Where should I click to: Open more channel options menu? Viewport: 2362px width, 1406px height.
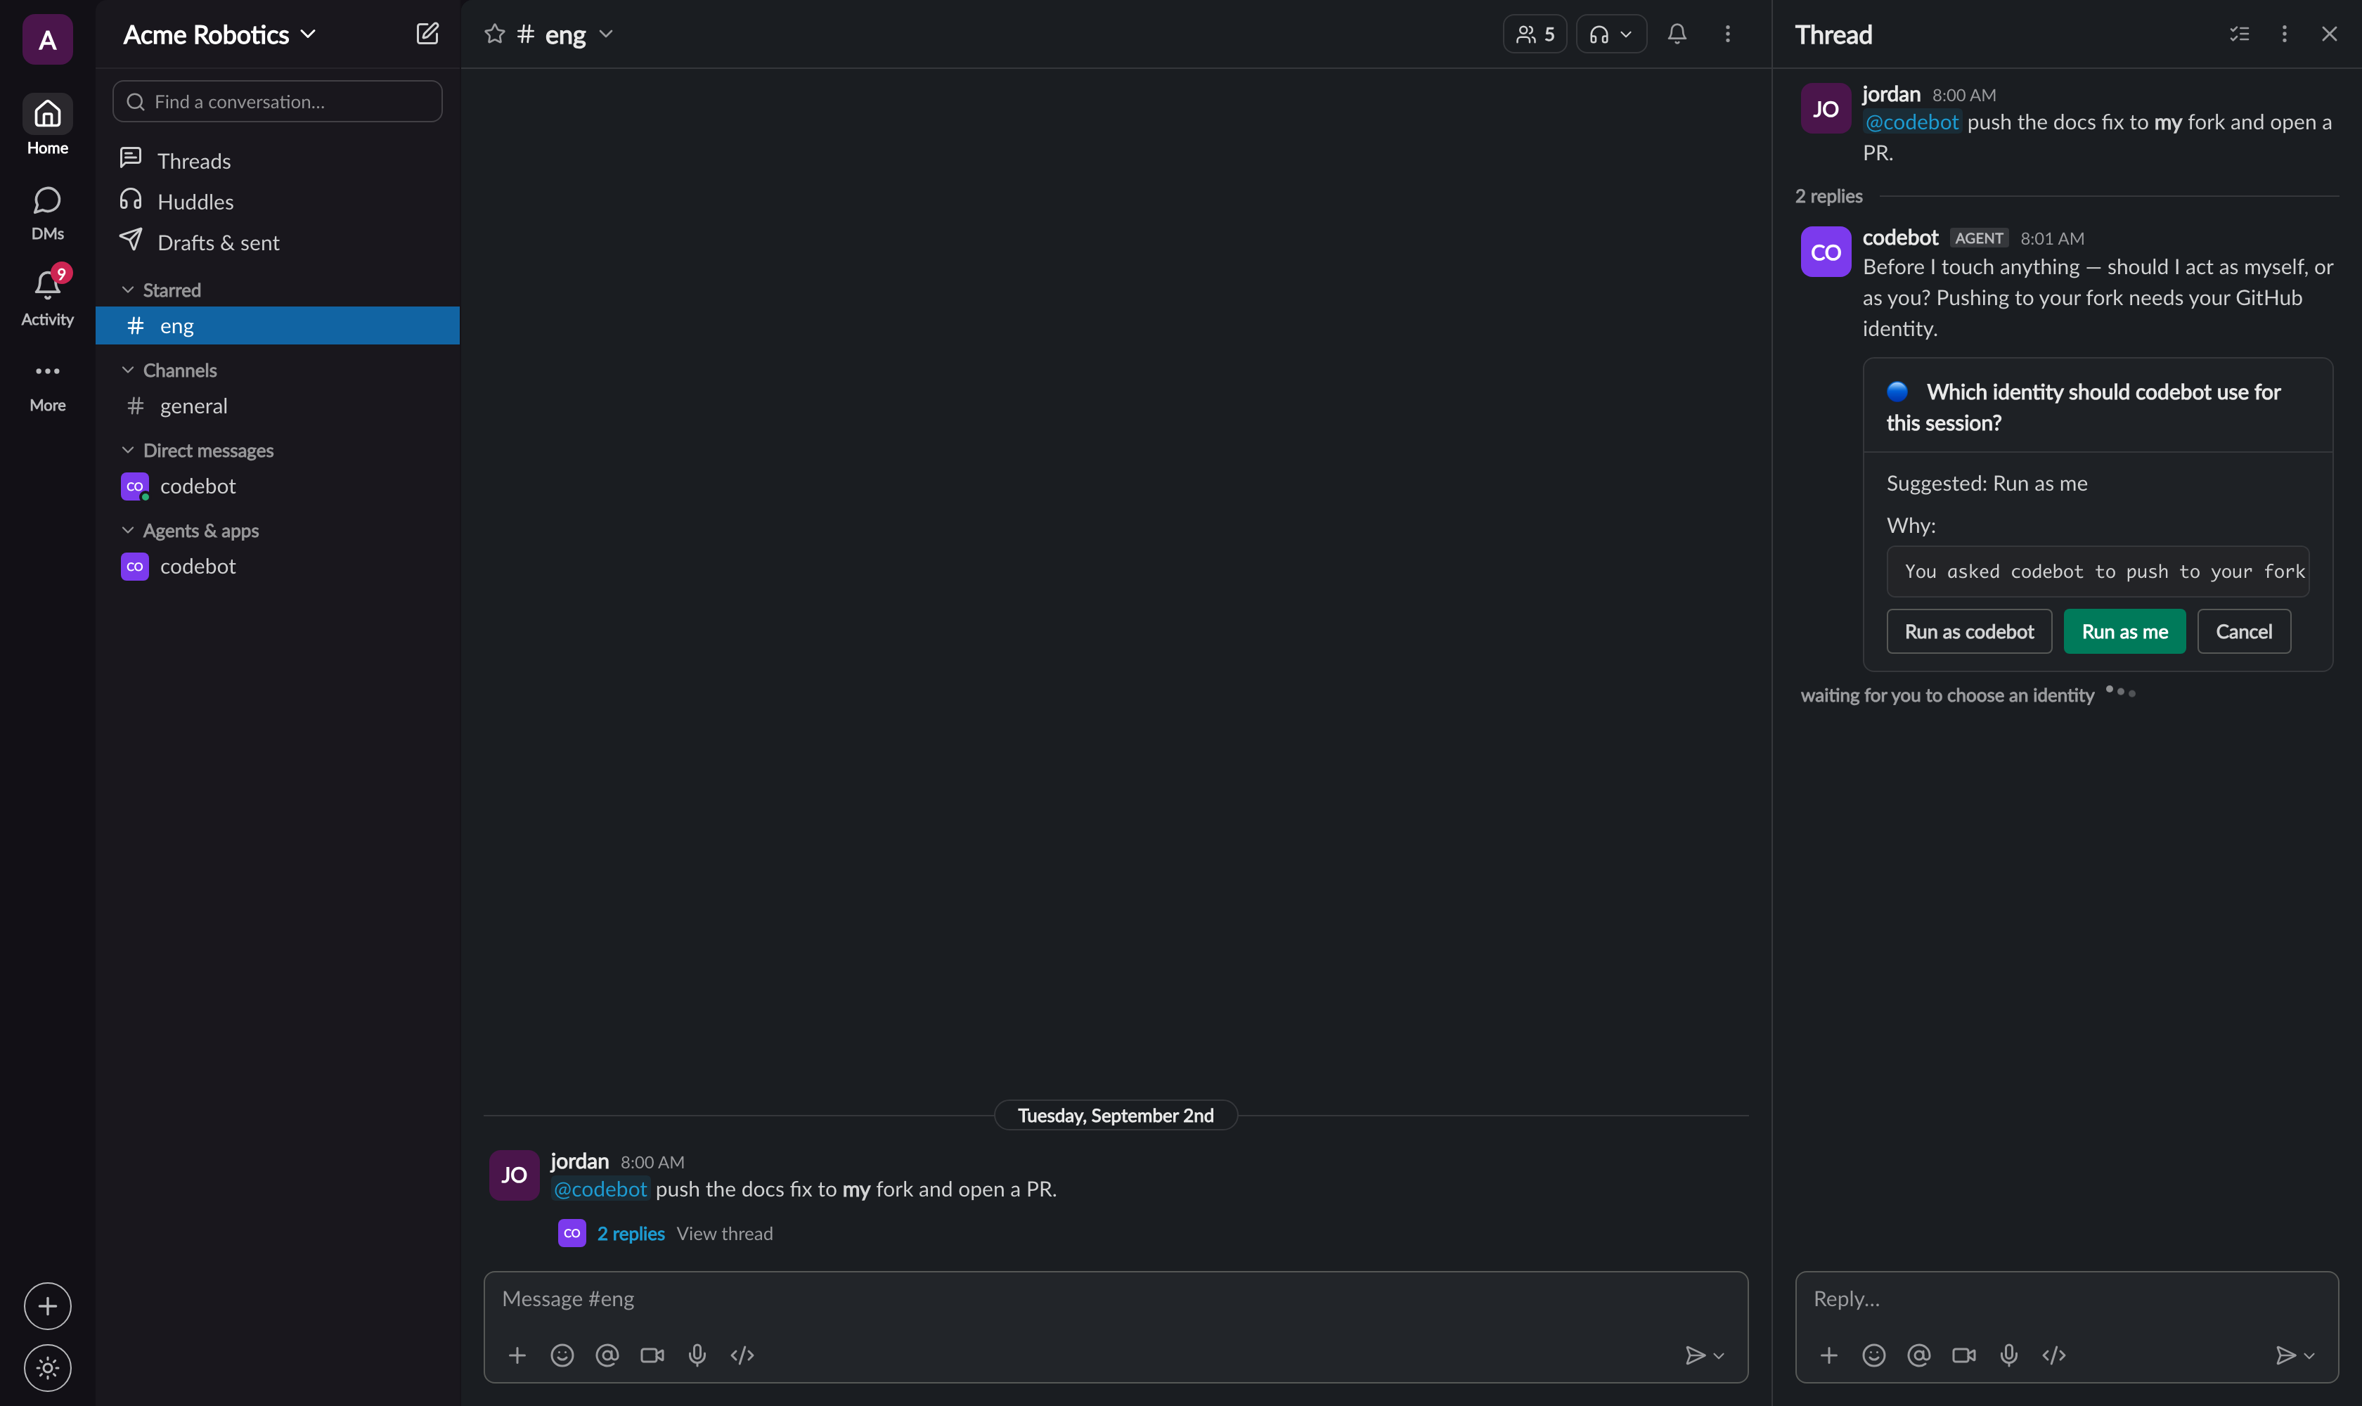coord(1727,34)
